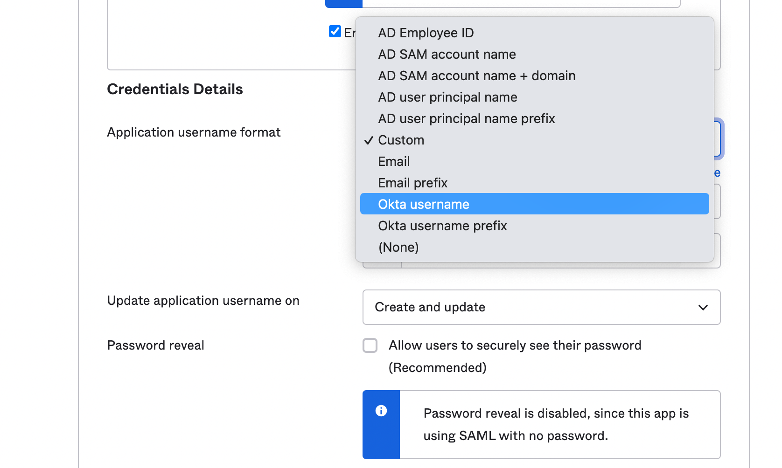
Task: Select AD Employee ID option
Action: [x=426, y=33]
